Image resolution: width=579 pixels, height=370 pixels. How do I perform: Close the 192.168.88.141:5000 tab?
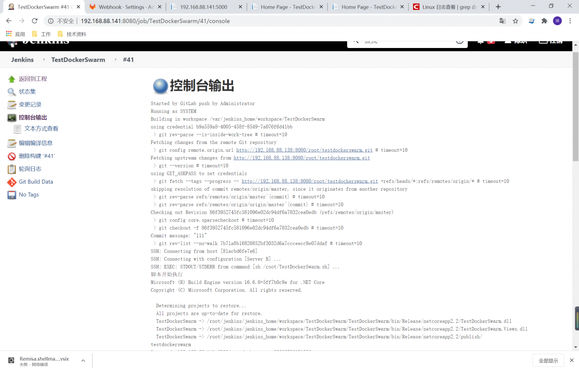(x=240, y=7)
